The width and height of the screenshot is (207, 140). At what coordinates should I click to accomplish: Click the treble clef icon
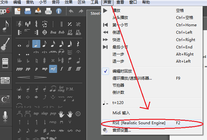pyautogui.click(x=20, y=24)
